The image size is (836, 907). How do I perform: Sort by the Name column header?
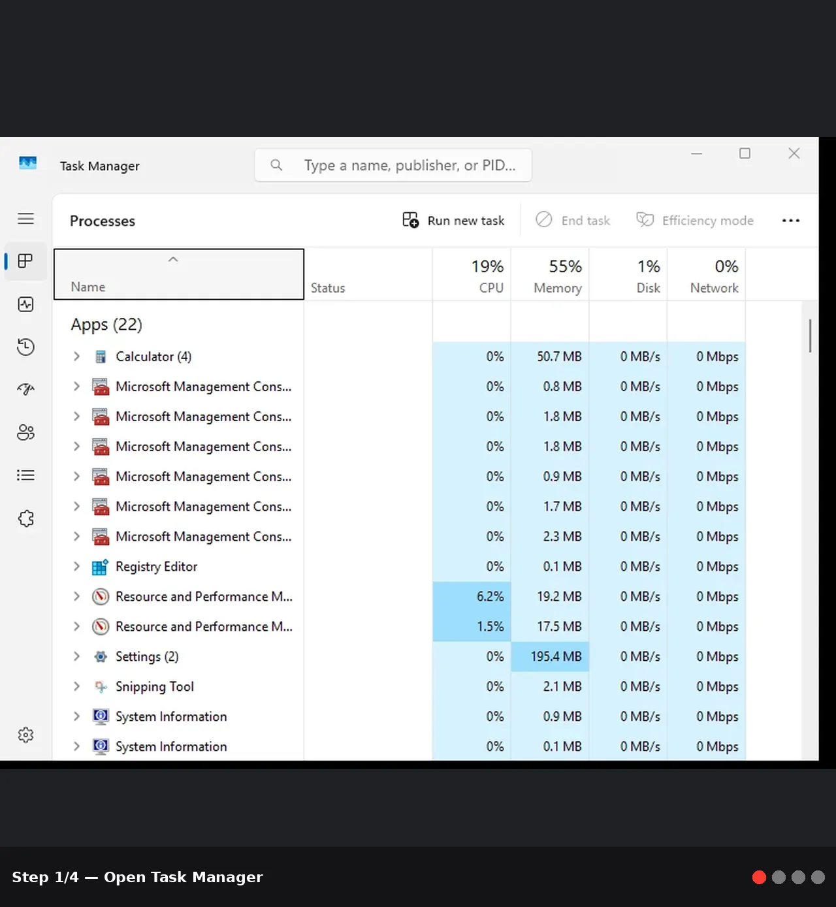179,274
